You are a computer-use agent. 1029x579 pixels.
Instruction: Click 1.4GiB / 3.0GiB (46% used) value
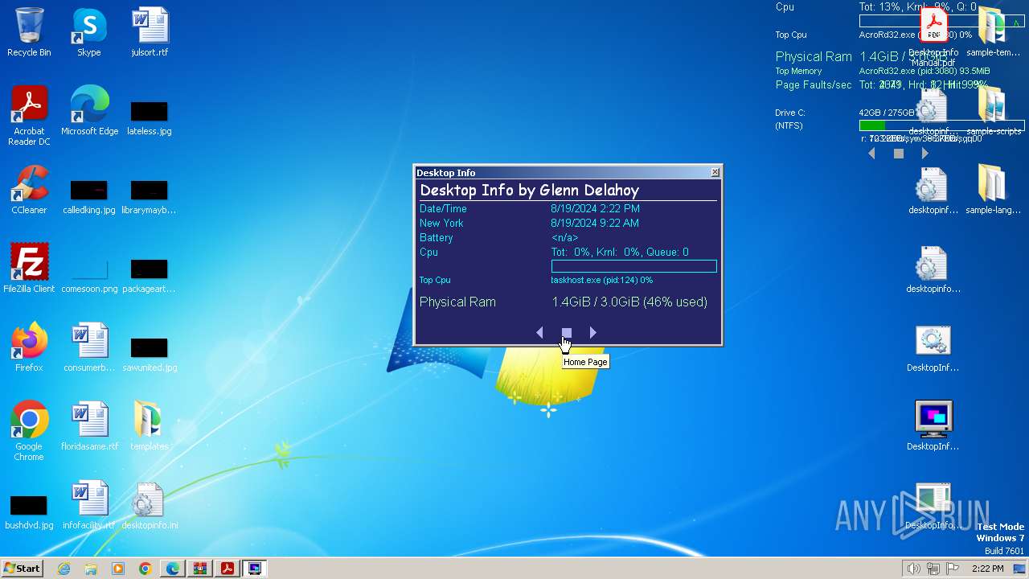click(629, 302)
